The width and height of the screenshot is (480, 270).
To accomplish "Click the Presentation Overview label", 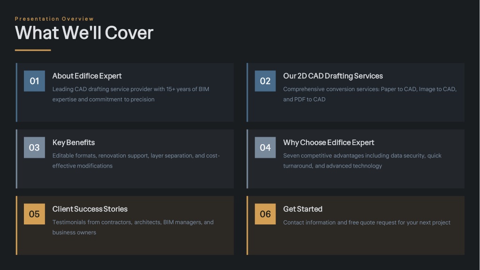I will click(x=54, y=19).
